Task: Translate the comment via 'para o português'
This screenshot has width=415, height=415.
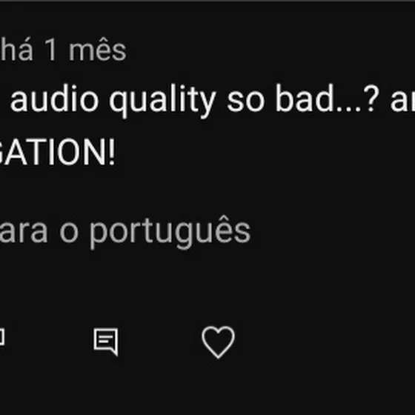Action: [x=125, y=232]
